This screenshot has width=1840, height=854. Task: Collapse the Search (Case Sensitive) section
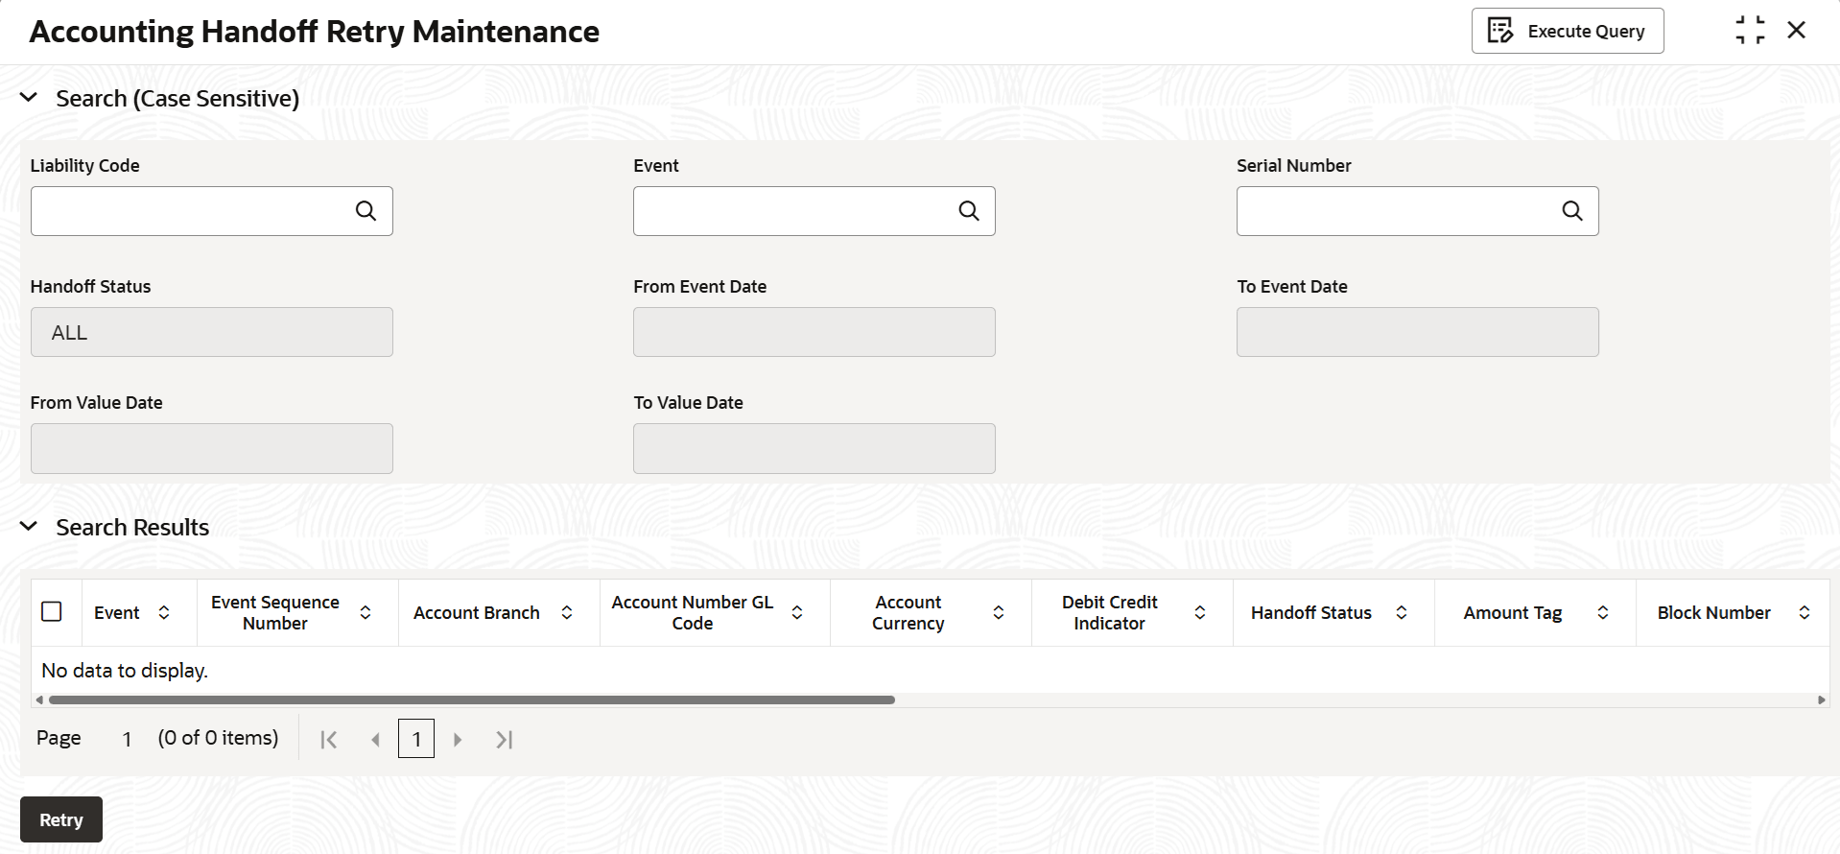coord(29,98)
